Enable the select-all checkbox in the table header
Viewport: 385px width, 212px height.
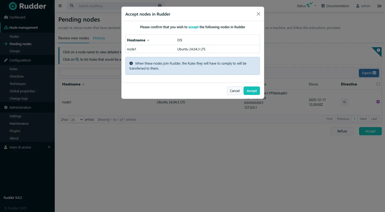[378, 84]
